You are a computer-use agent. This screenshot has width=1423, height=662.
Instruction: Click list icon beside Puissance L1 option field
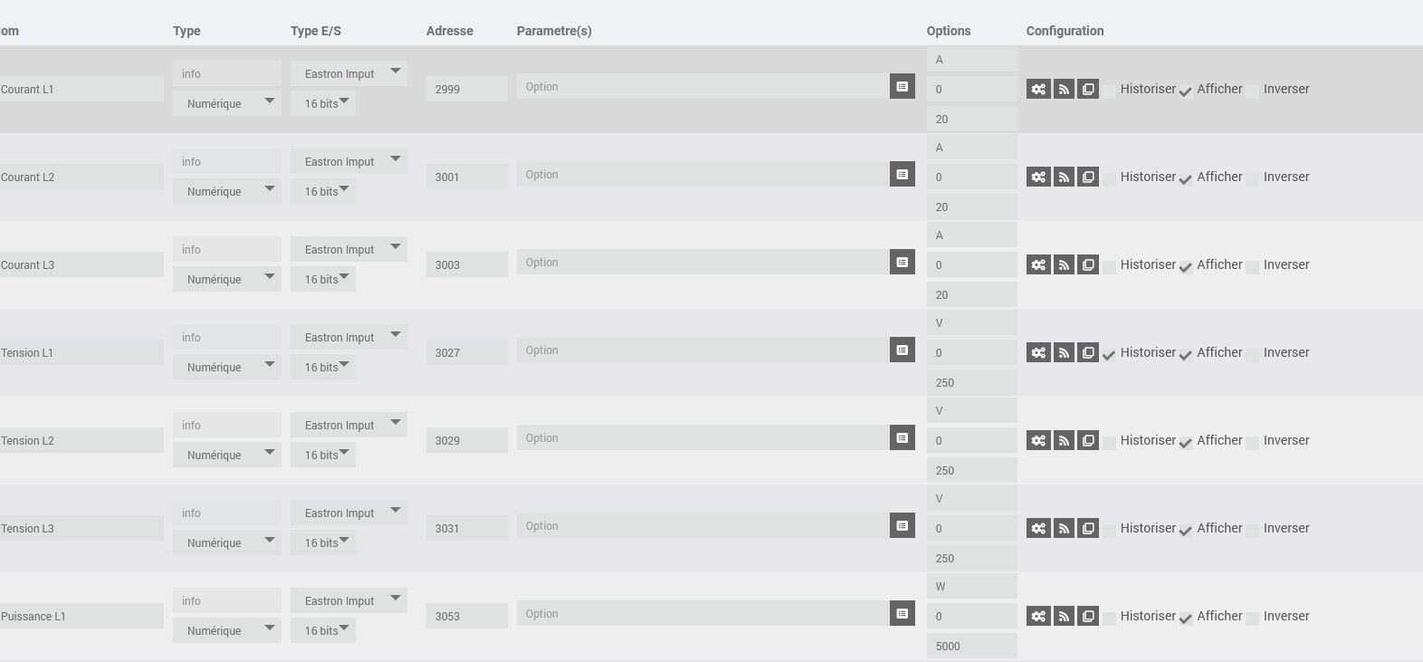tap(903, 613)
